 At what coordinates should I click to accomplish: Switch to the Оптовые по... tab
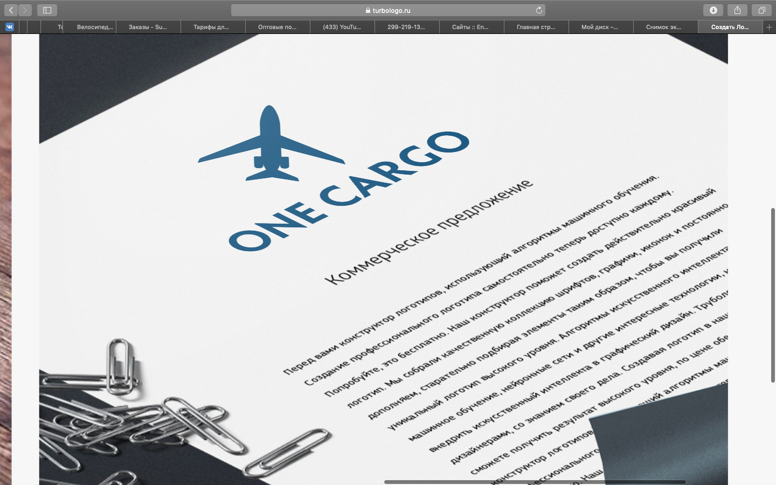pos(278,27)
